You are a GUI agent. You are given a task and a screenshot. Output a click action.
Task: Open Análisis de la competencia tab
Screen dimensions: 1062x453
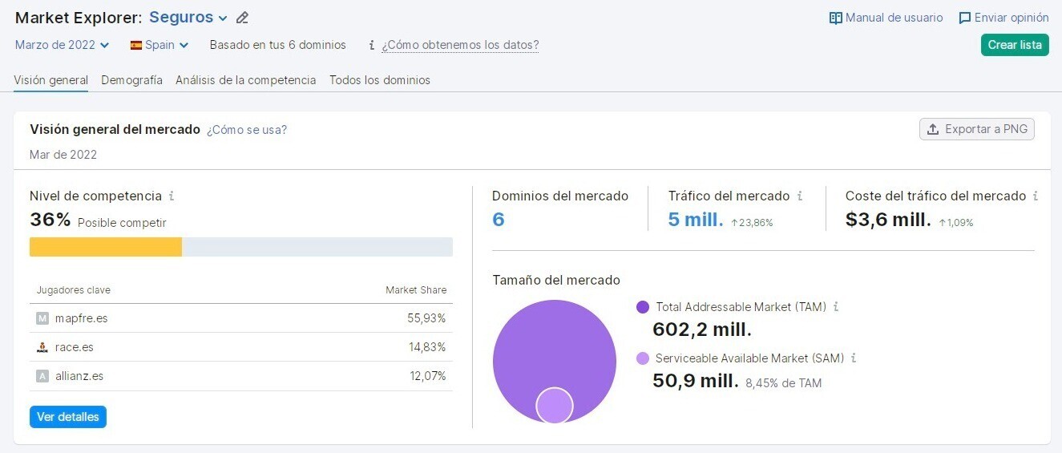245,80
